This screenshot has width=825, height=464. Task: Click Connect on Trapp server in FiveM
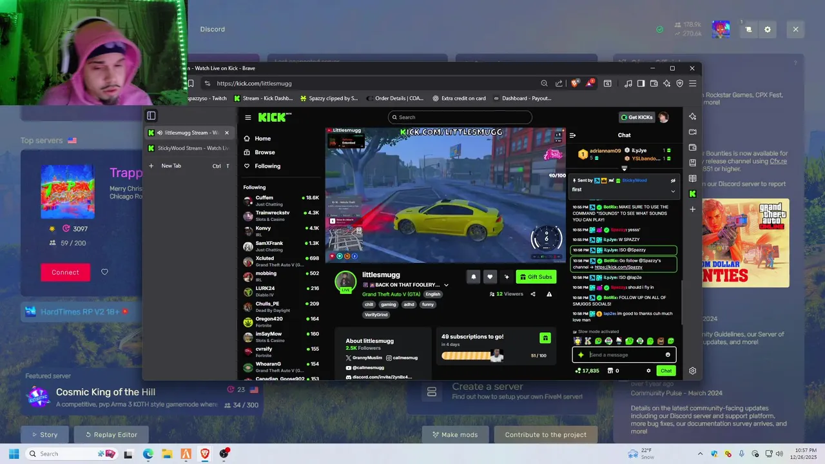(65, 272)
